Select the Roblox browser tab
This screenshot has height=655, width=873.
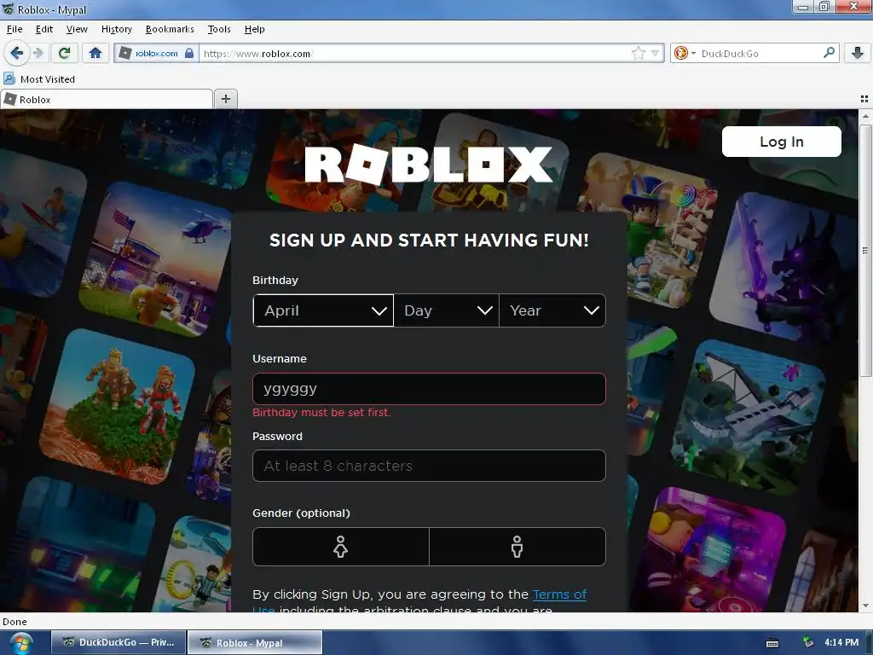(107, 100)
